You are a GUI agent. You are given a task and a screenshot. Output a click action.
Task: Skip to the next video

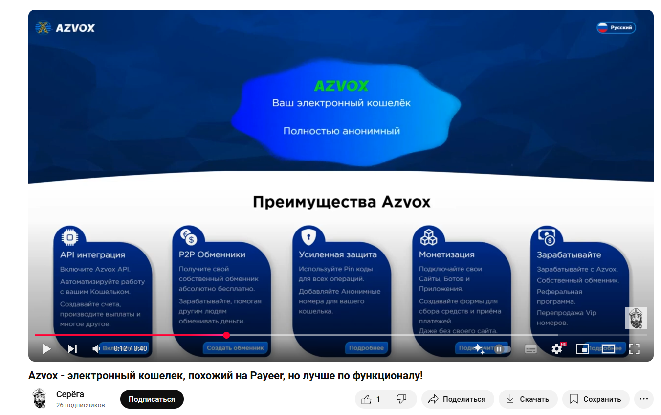(x=72, y=348)
